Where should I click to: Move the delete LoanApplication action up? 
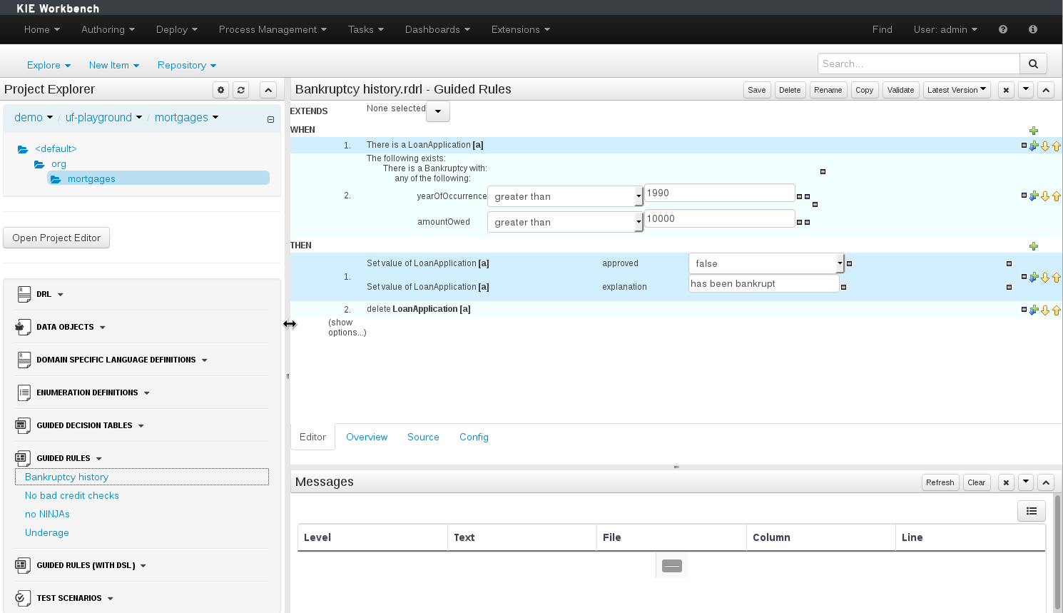coord(1057,310)
